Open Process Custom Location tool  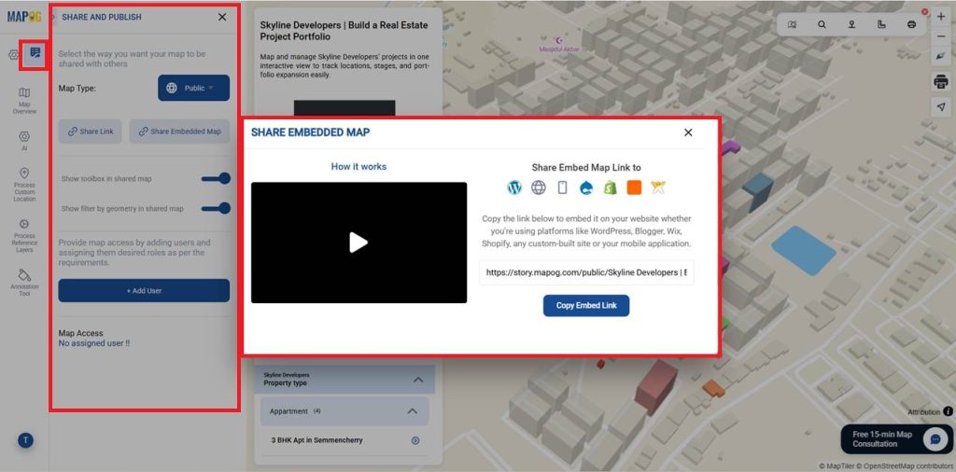click(24, 185)
